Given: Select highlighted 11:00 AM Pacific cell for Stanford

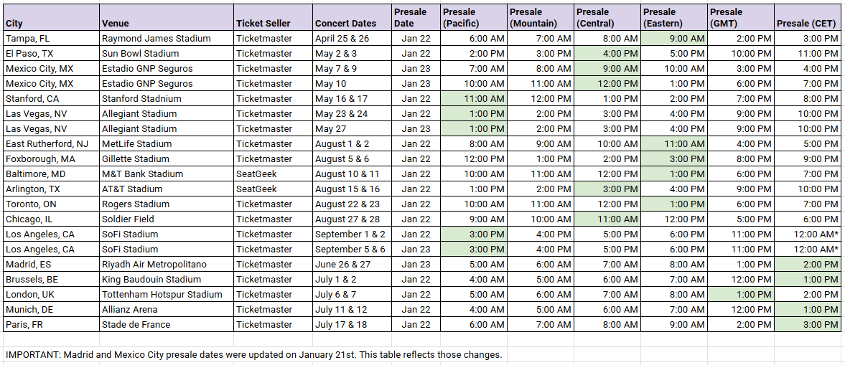Looking at the screenshot, I should tap(474, 98).
